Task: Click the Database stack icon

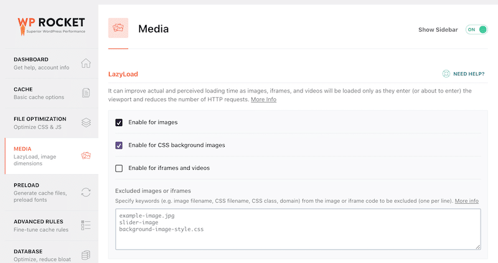Action: coord(86,254)
